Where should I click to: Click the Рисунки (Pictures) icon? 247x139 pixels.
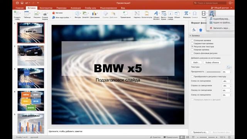[36, 14]
